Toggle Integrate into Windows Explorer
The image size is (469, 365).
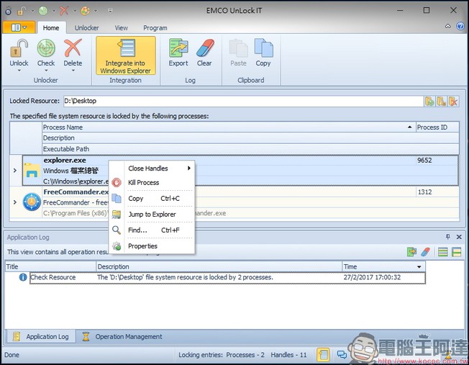tap(125, 55)
